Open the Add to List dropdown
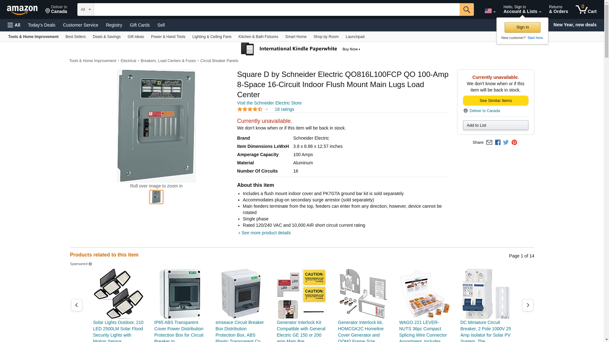609x342 pixels. pyautogui.click(x=495, y=125)
